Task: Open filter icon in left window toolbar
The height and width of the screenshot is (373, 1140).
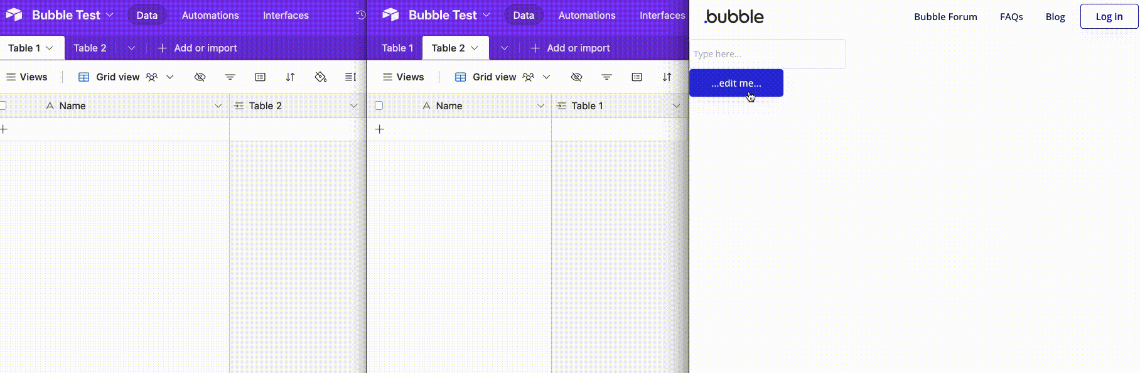Action: [x=230, y=77]
